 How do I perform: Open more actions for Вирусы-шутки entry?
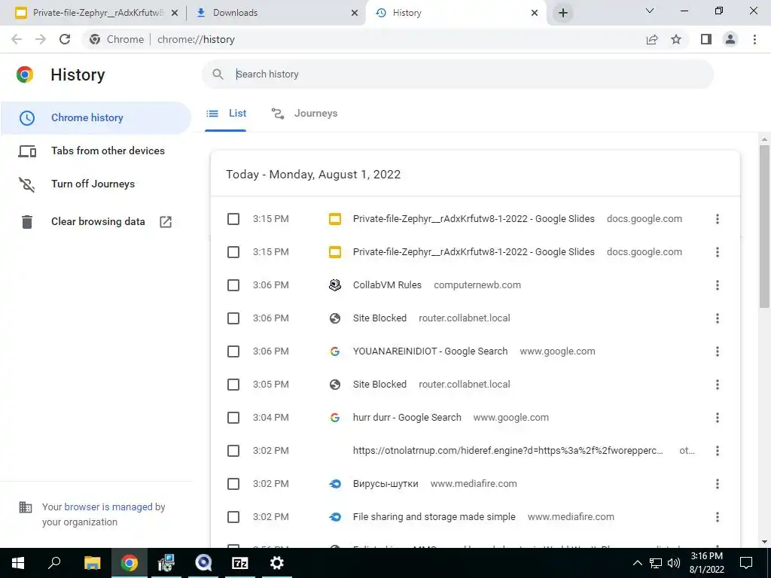[718, 484]
